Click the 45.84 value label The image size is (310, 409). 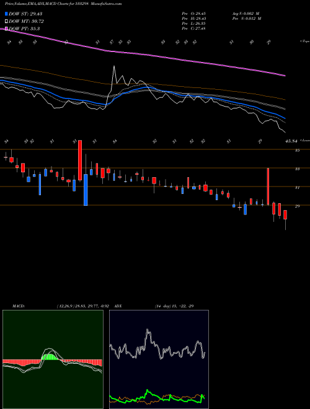click(291, 141)
